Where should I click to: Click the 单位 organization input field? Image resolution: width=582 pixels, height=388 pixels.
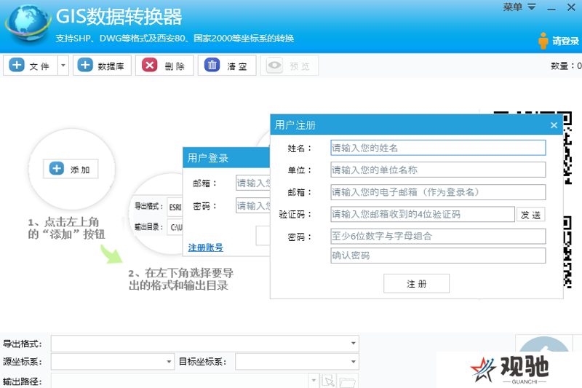[x=438, y=170]
